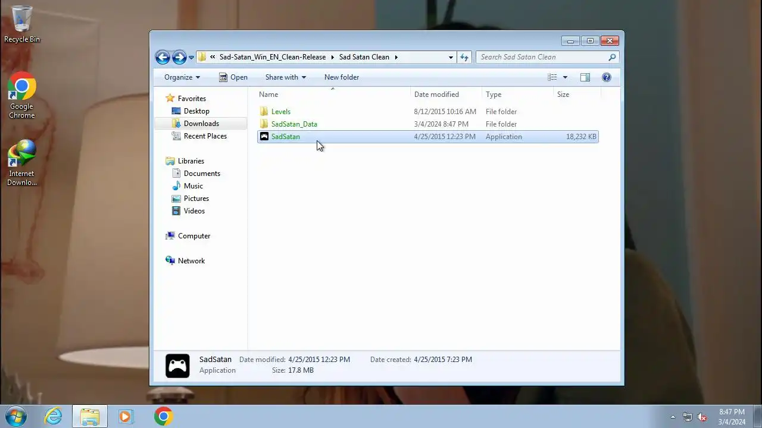Select Recycle Bin on desktop
762x428 pixels.
[22, 24]
